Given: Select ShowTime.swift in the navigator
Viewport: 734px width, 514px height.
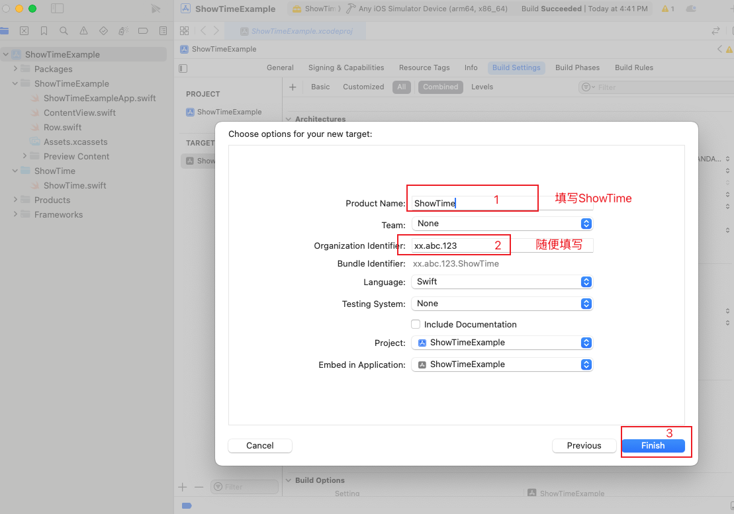Looking at the screenshot, I should pyautogui.click(x=74, y=186).
